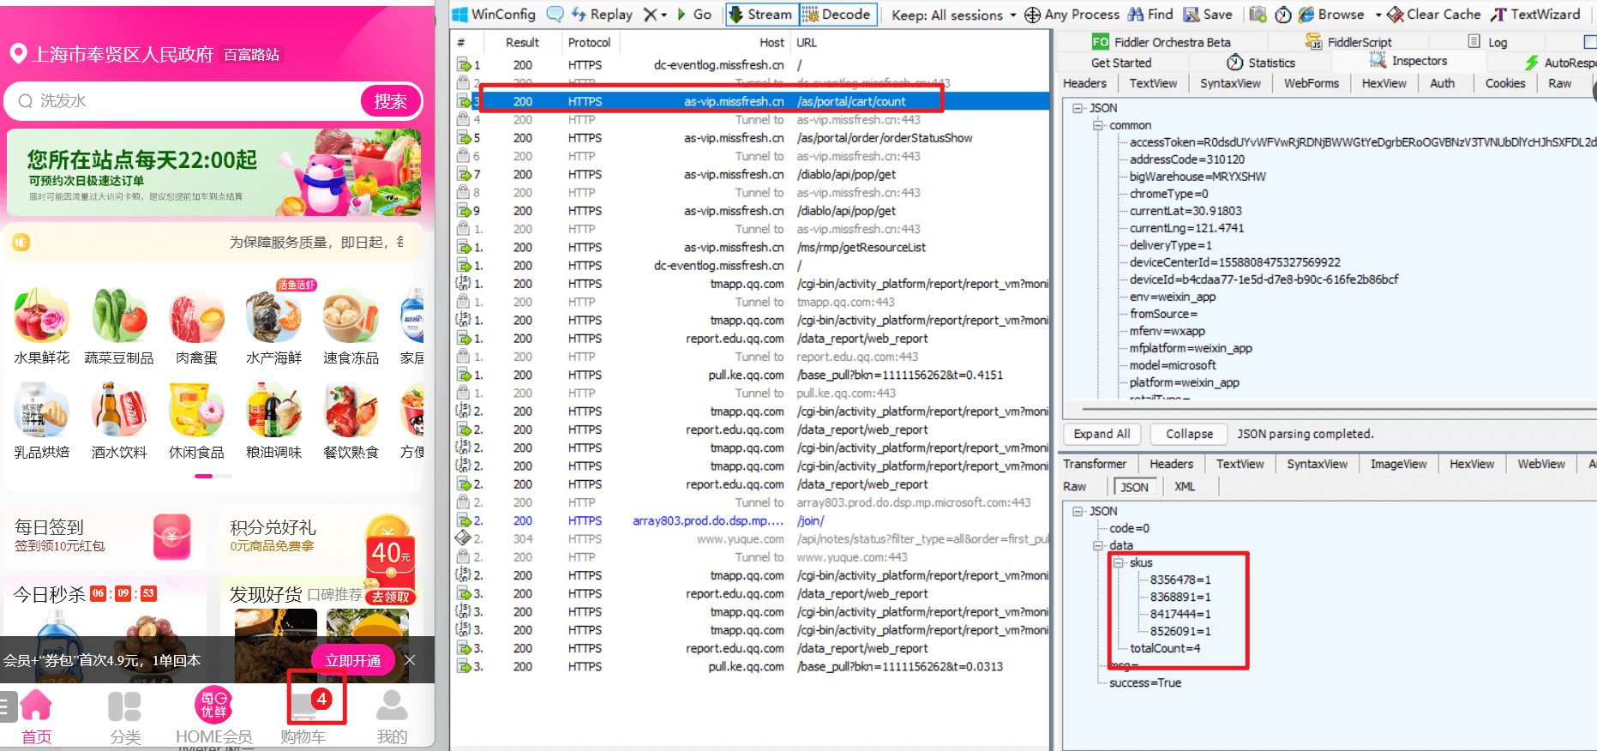Click the timer clock toolbar icon
Viewport: 1597px width, 751px height.
(x=1283, y=15)
